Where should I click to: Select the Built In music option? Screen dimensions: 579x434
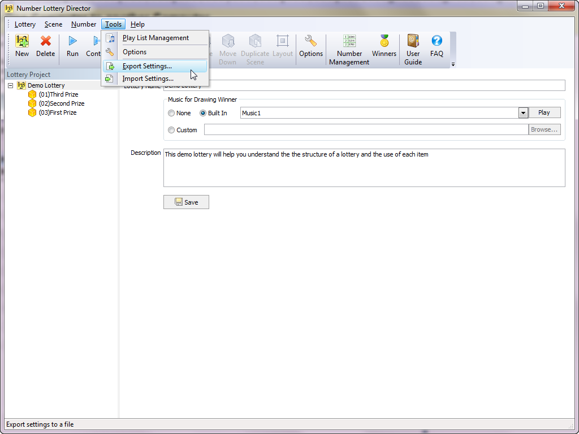pyautogui.click(x=203, y=113)
